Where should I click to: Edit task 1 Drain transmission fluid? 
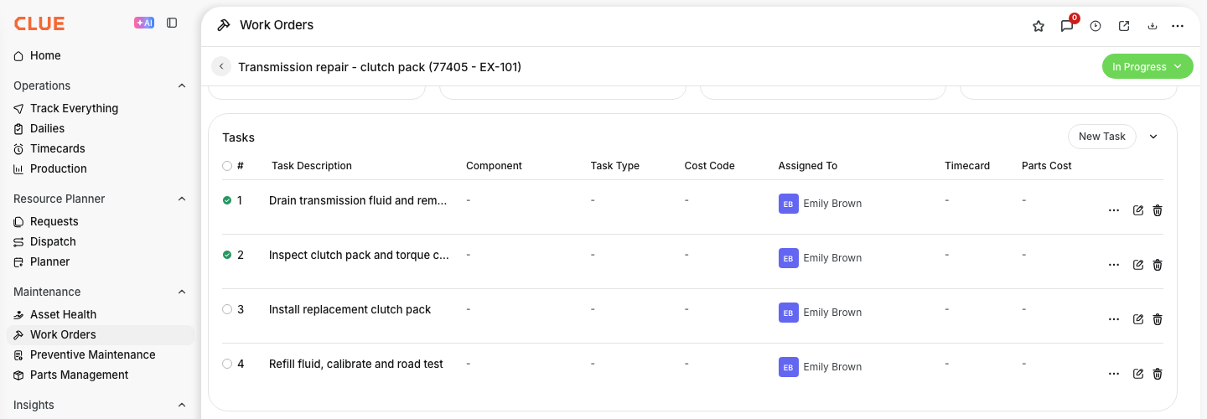[1138, 210]
